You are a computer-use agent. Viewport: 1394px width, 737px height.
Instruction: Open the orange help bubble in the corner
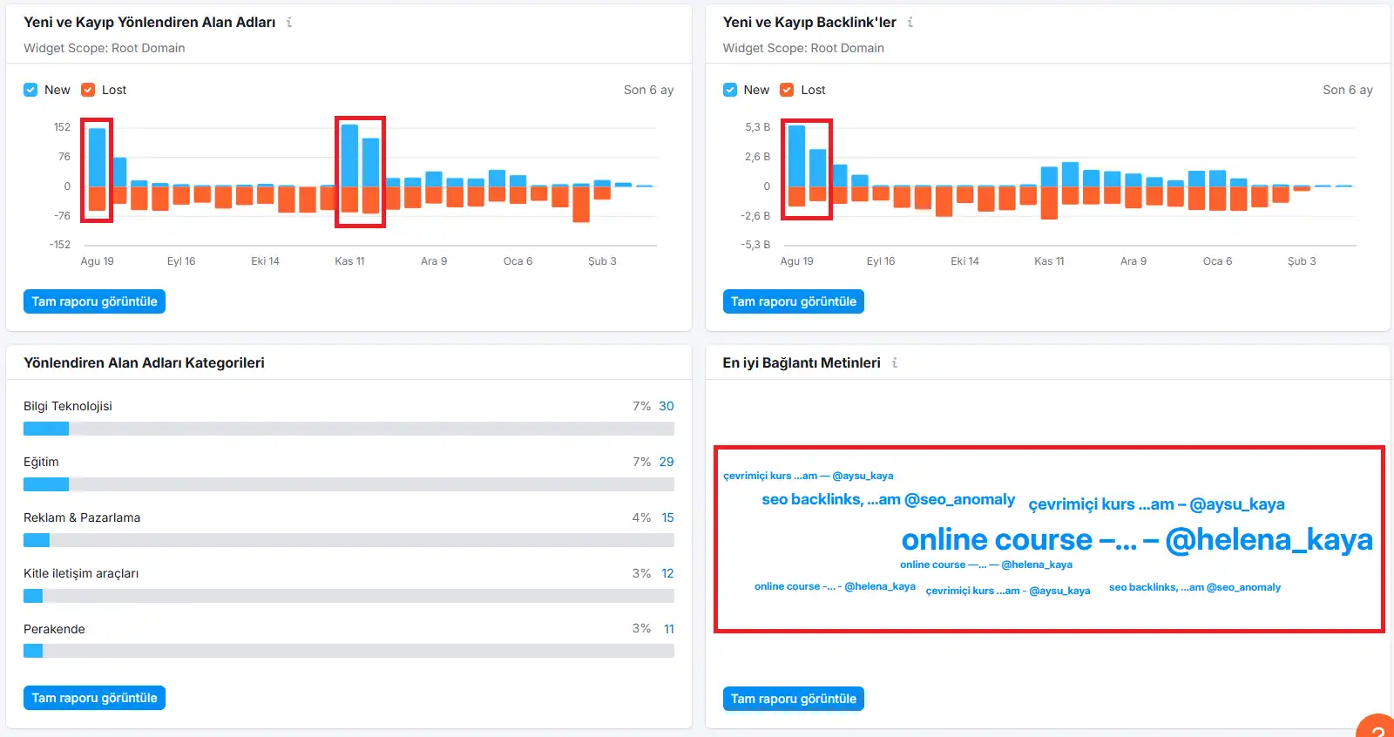click(1377, 728)
